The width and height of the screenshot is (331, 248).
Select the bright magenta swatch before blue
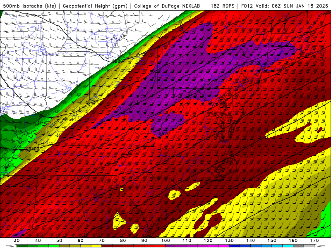tap(224, 246)
